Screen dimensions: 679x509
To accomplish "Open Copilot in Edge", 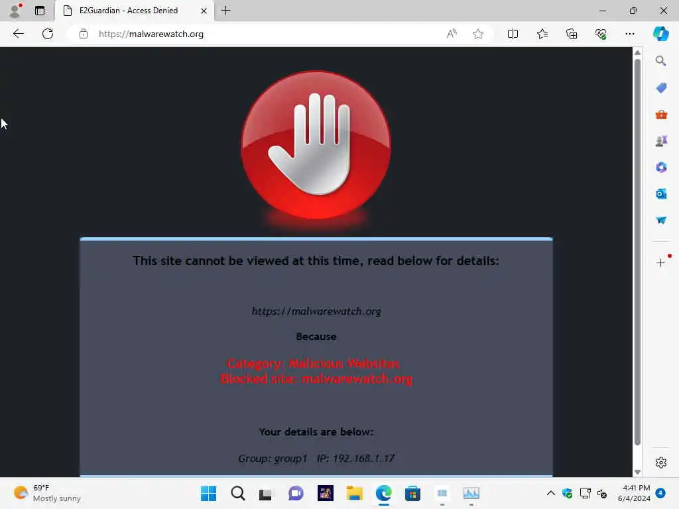I will pos(661,34).
